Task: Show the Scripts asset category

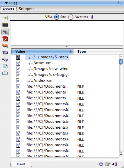Action: (x=5, y=59)
